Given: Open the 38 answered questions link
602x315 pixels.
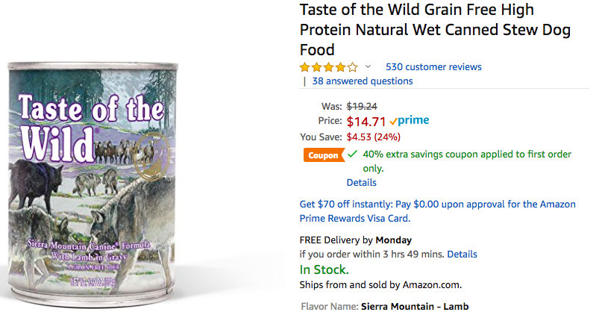Looking at the screenshot, I should [362, 81].
